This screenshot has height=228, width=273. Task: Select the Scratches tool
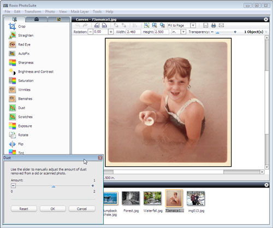(x=21, y=117)
